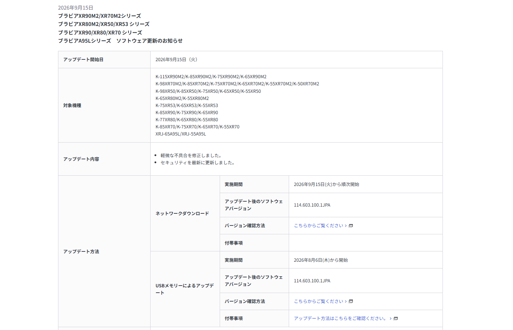Viewport: 513px width, 330px height.
Task: Click USB アップデート後のソフトウェアバージョン label
Action: [254, 281]
